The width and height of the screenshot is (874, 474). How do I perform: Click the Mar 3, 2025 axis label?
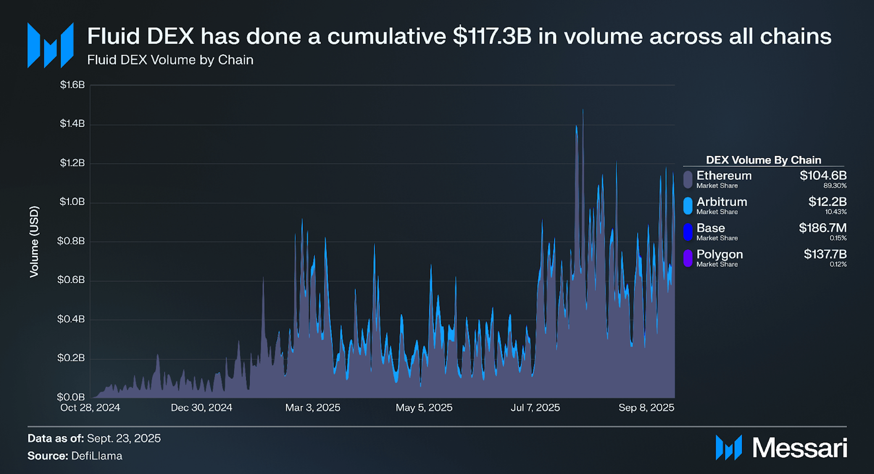313,408
